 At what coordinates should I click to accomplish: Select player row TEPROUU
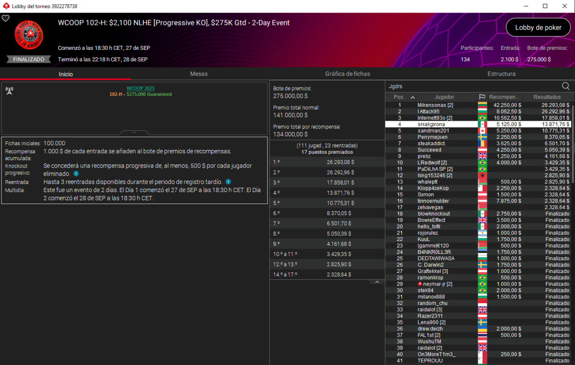click(x=478, y=361)
